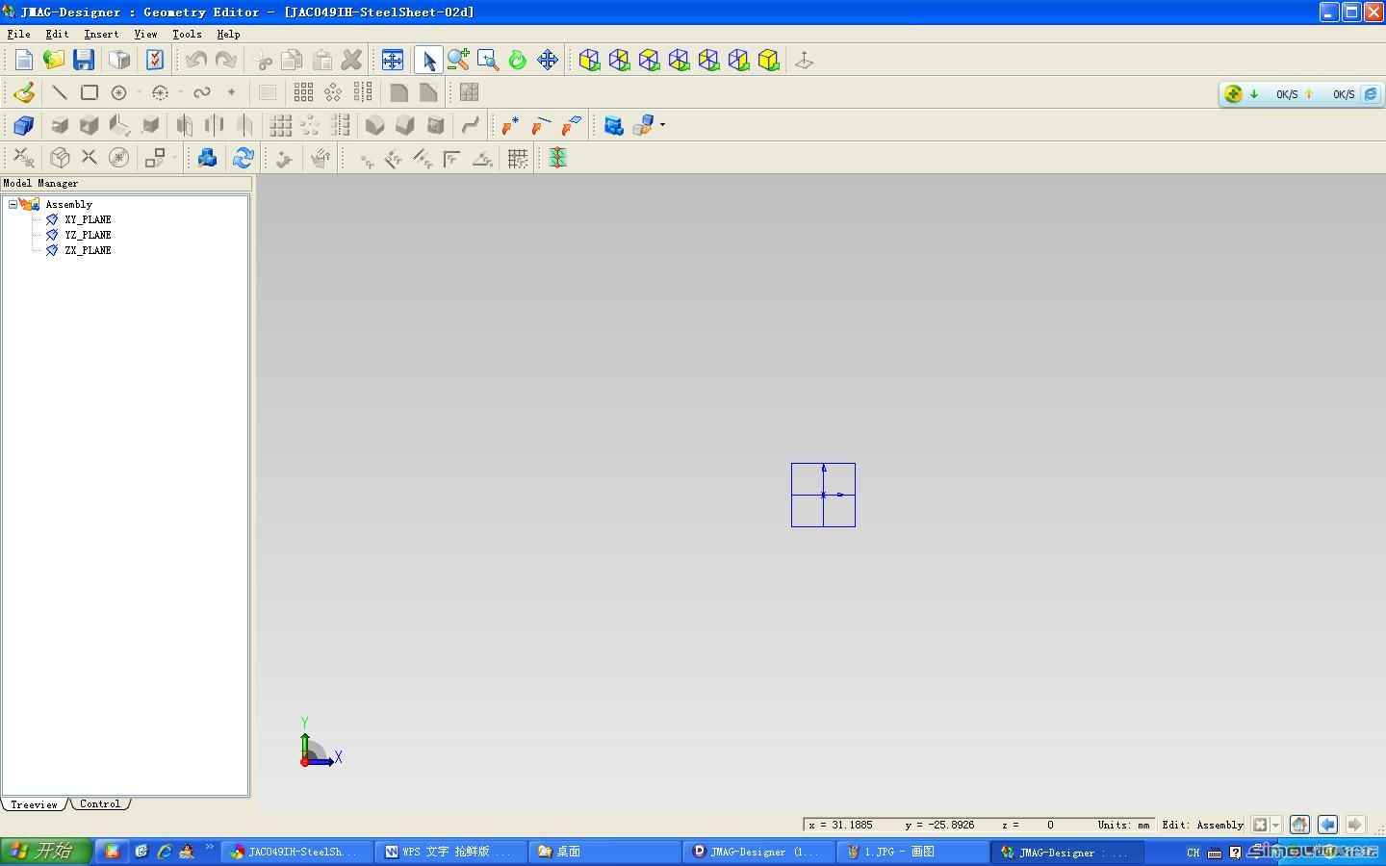Switch to first cube view orientation icon

point(589,61)
